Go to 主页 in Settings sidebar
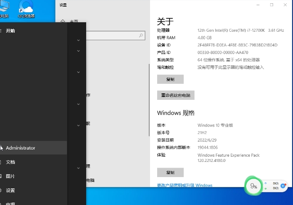This screenshot has height=205, width=293. pos(74,22)
